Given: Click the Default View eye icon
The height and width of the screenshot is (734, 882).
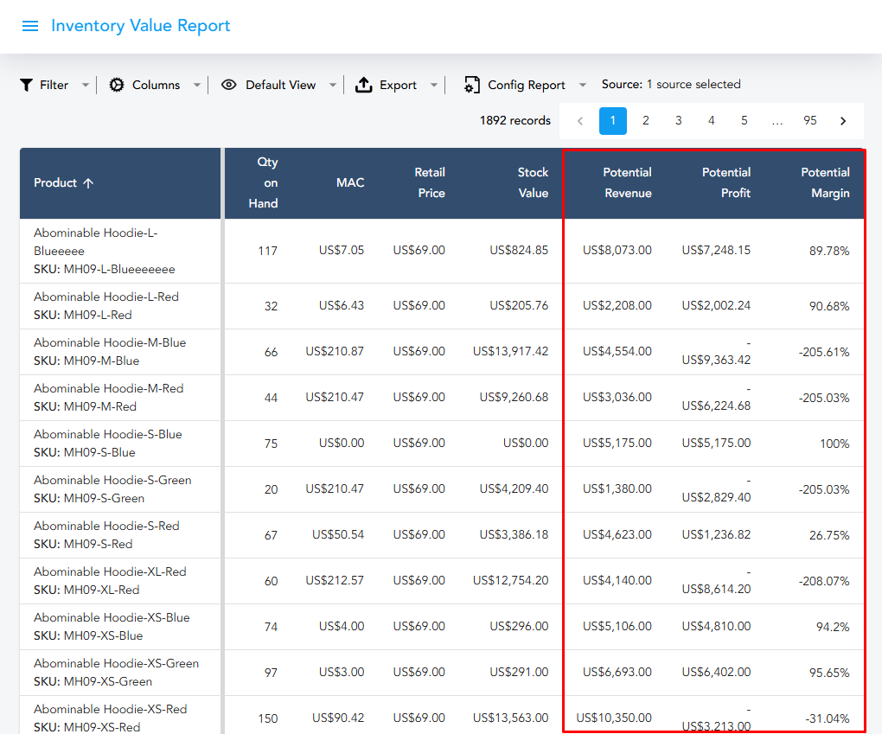Looking at the screenshot, I should [229, 85].
